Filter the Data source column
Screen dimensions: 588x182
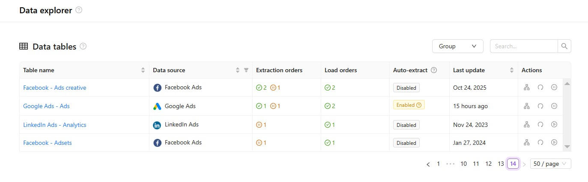coord(246,70)
